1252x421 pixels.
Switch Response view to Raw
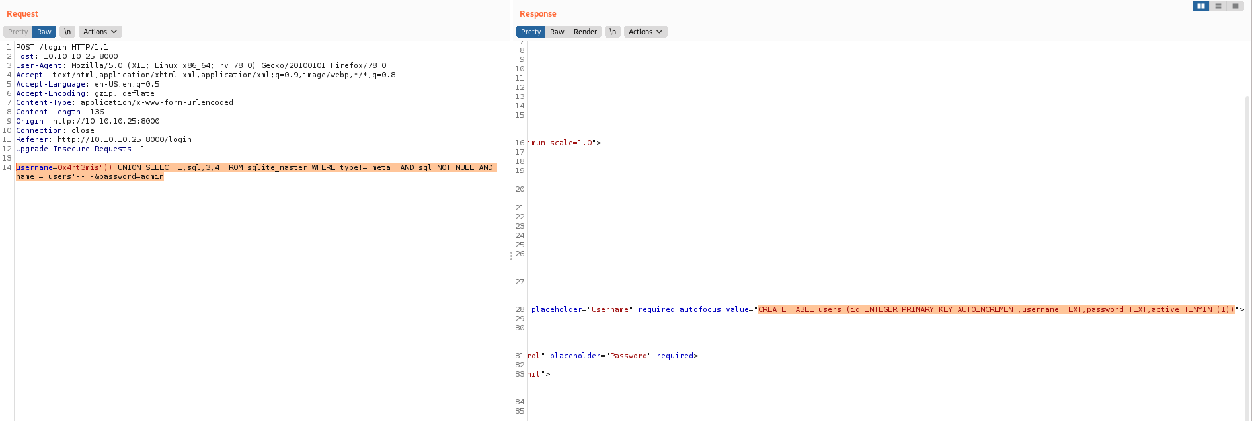[x=557, y=32]
